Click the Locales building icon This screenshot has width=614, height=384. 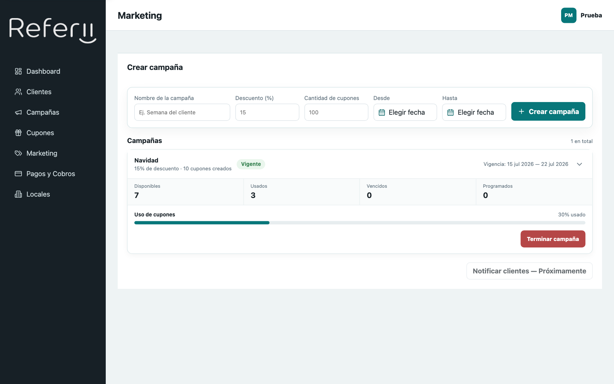[18, 194]
